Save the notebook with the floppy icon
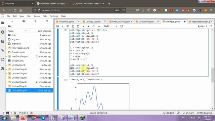This screenshot has width=215, height=121. coord(57,26)
